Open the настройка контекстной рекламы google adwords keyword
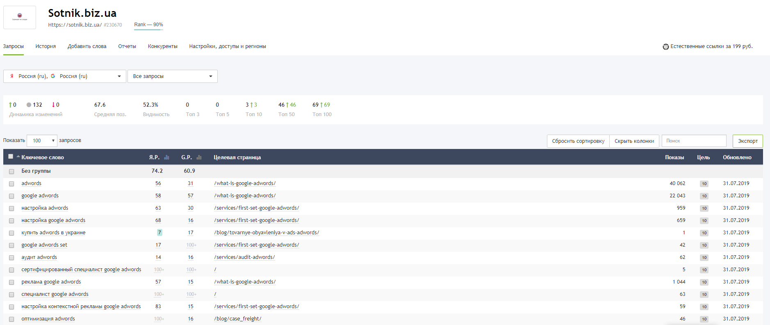 click(81, 307)
